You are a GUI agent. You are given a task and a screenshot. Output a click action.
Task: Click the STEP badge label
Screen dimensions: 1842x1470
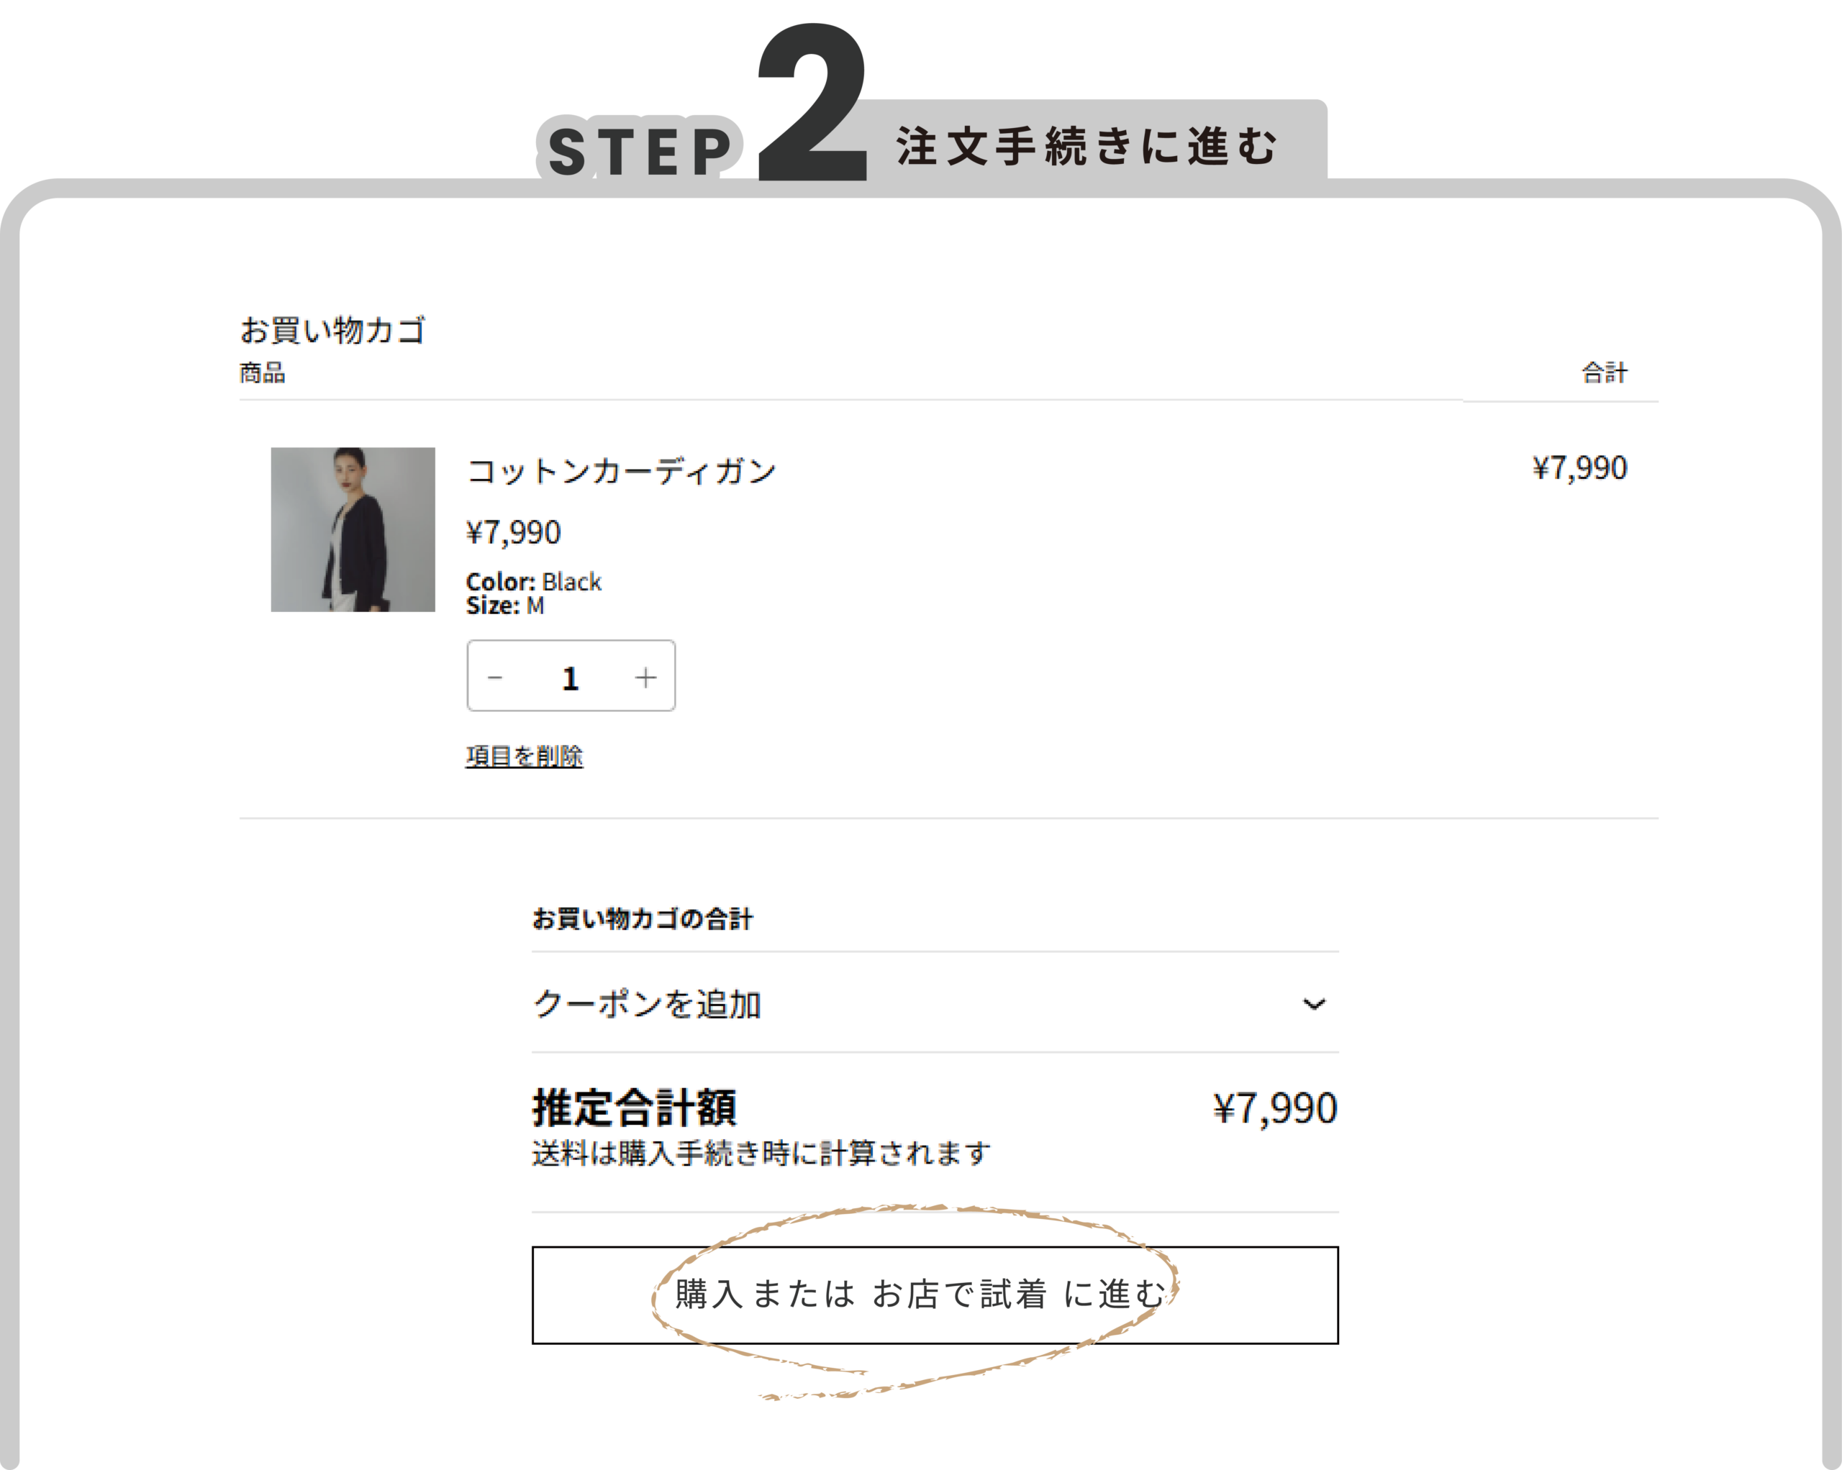coord(640,151)
